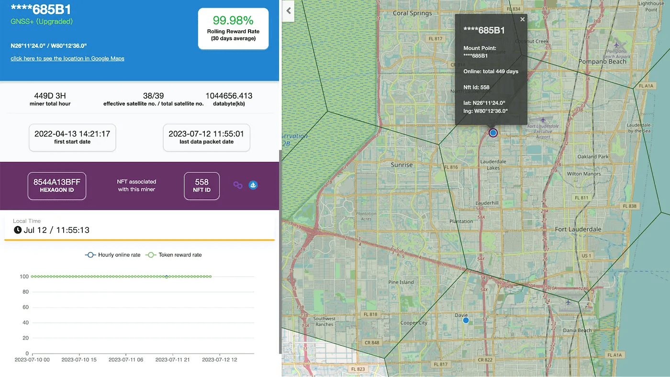Select the blue miner marker near Davie

click(x=466, y=320)
